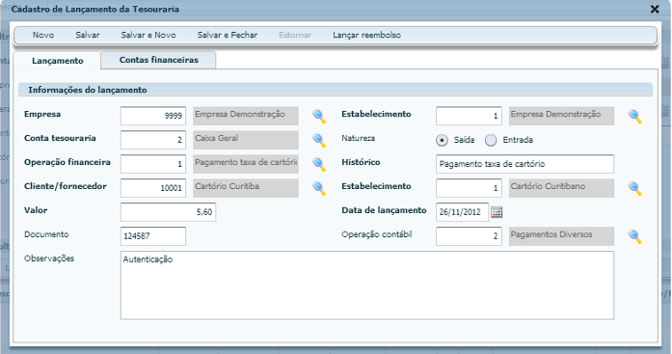This screenshot has width=672, height=354.
Task: Focus the Documento field 124587
Action: (x=153, y=235)
